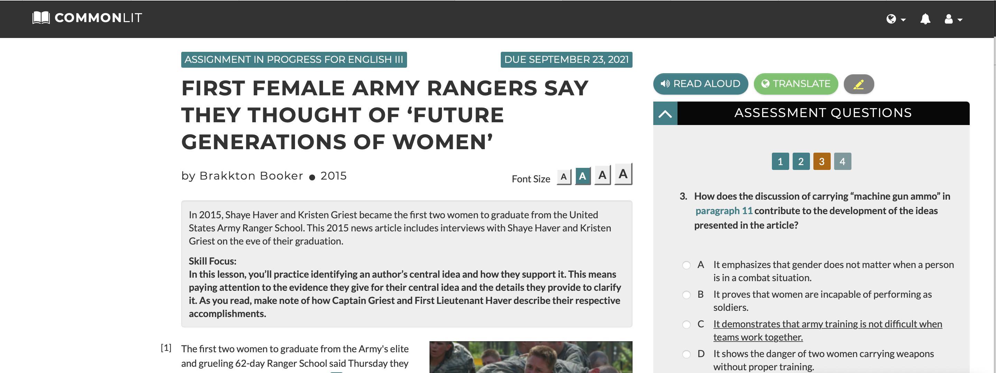Click the Translate button
The height and width of the screenshot is (373, 996).
pyautogui.click(x=796, y=84)
